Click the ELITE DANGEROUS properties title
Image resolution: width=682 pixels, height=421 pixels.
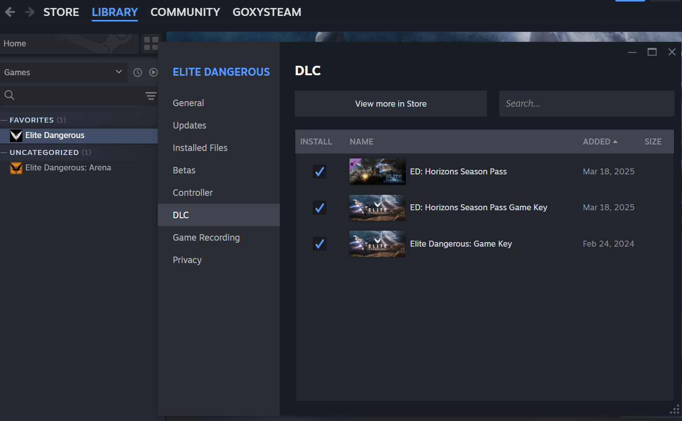pyautogui.click(x=221, y=72)
